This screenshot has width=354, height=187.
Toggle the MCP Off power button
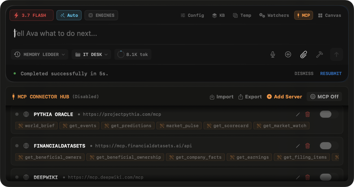click(x=324, y=96)
